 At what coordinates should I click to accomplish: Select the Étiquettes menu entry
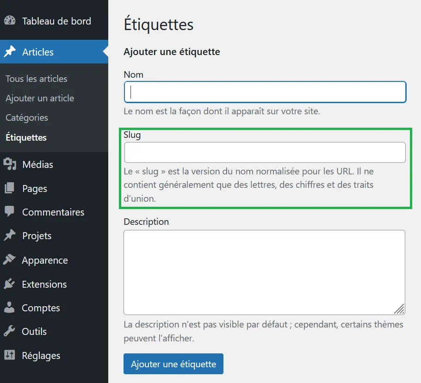pyautogui.click(x=25, y=137)
